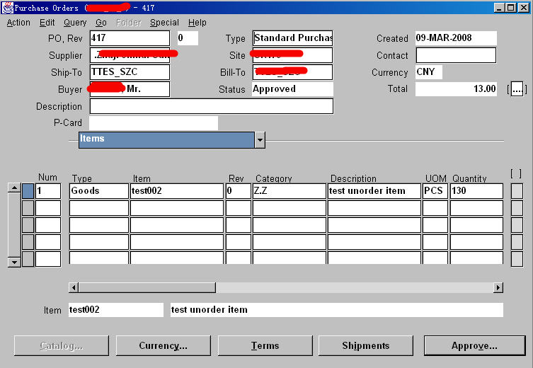Click the Supplier field
The image size is (533, 368).
pos(130,55)
